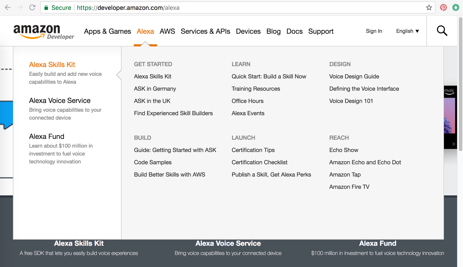Click the search magnifier icon
This screenshot has width=463, height=267.
442,31
